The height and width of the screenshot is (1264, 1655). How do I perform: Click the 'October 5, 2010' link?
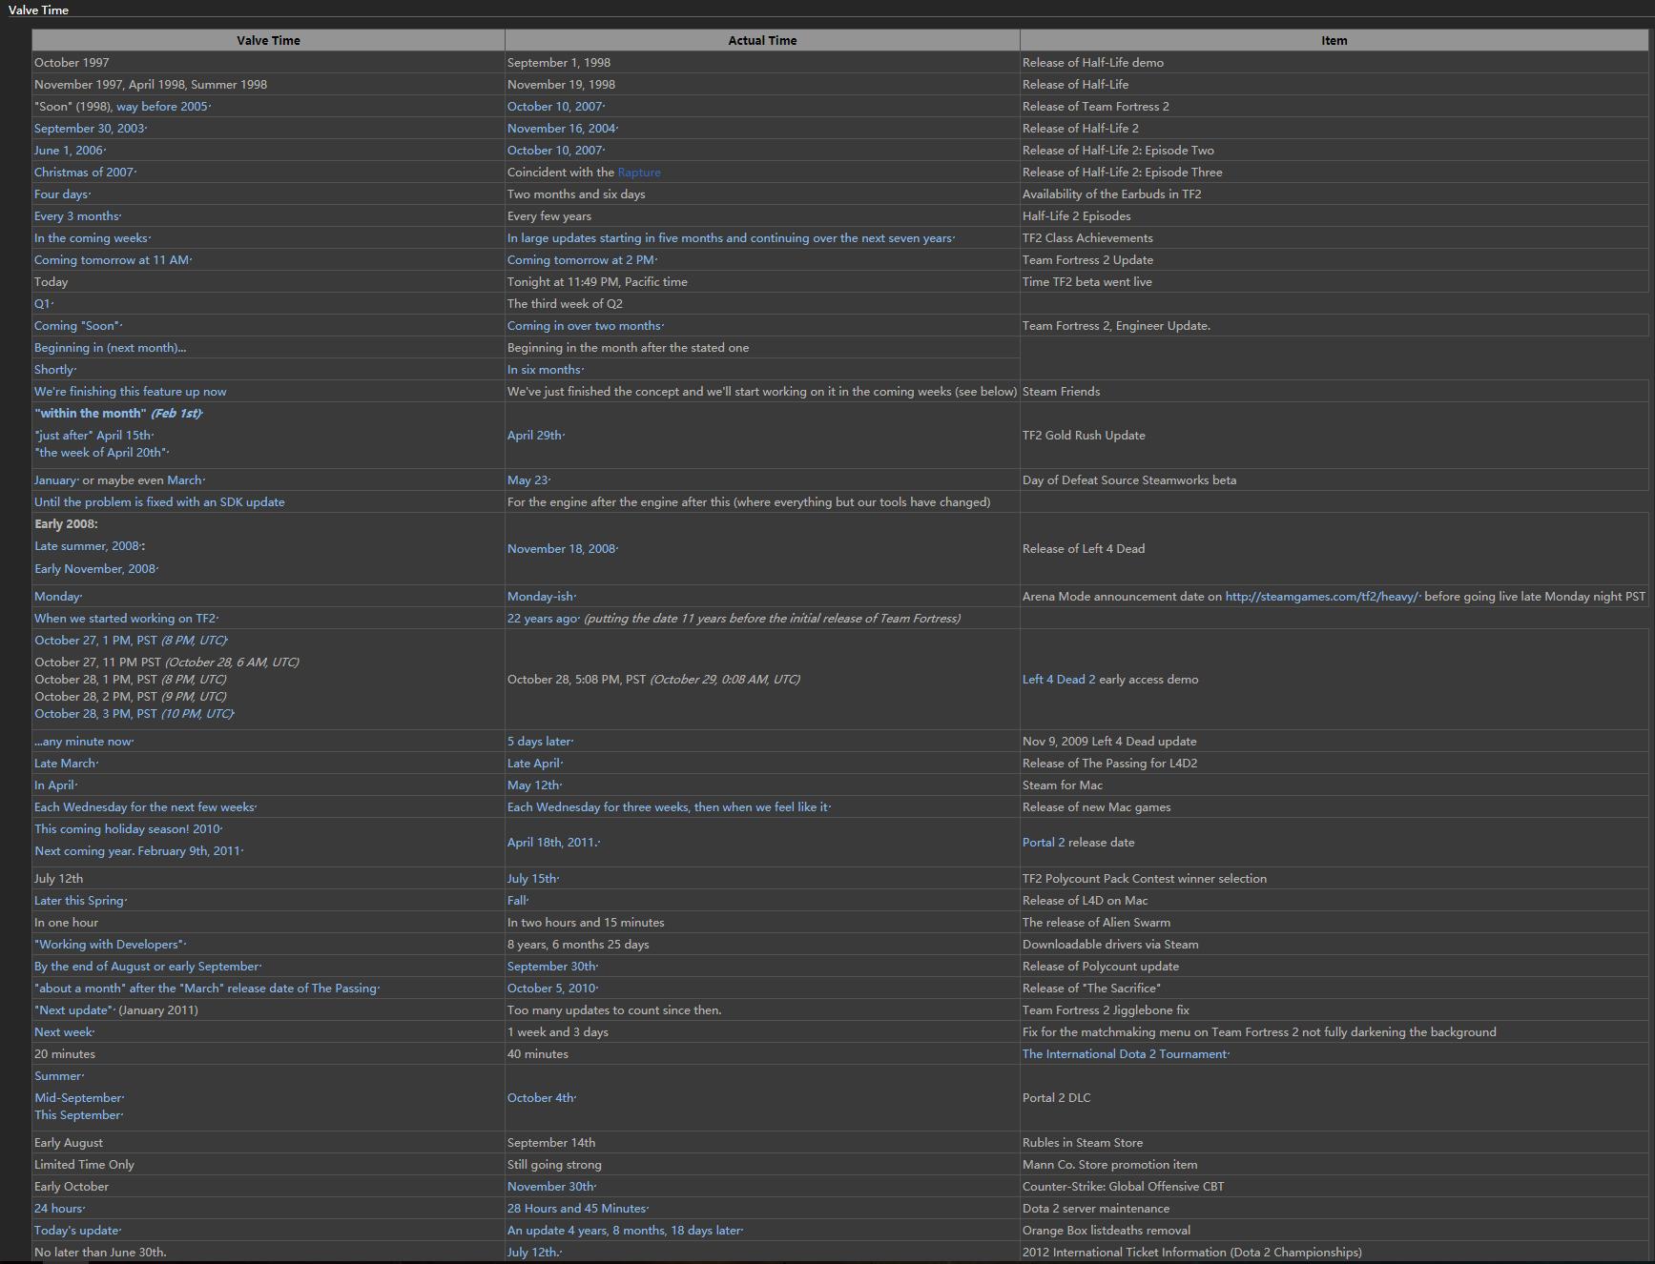coord(551,989)
